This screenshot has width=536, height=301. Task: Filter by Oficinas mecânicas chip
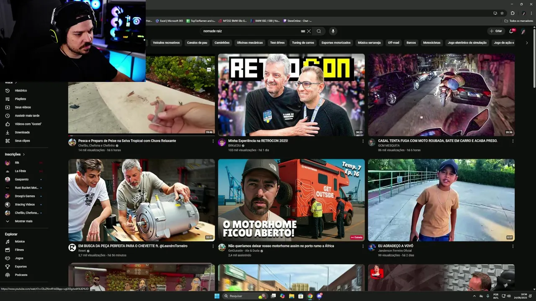(250, 43)
